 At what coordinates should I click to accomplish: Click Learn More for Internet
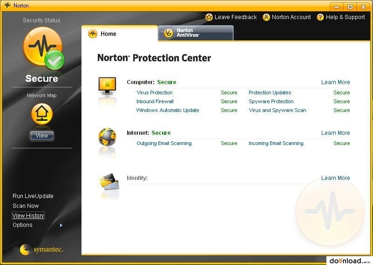tap(335, 133)
